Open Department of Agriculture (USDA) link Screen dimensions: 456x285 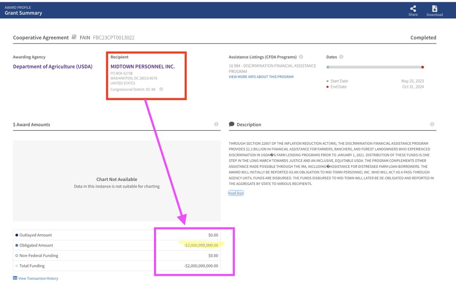tap(53, 66)
